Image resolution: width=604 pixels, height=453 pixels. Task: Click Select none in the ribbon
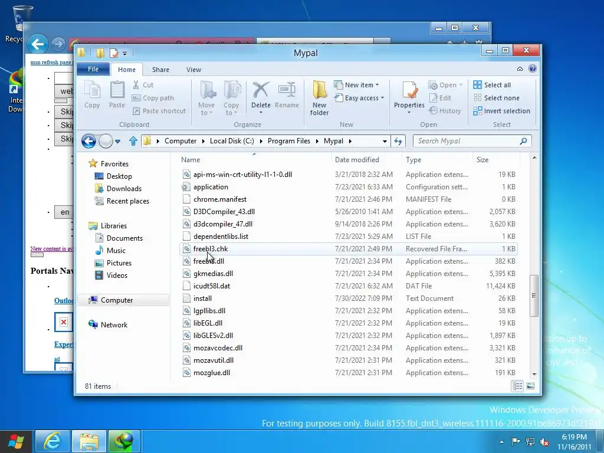click(x=496, y=99)
